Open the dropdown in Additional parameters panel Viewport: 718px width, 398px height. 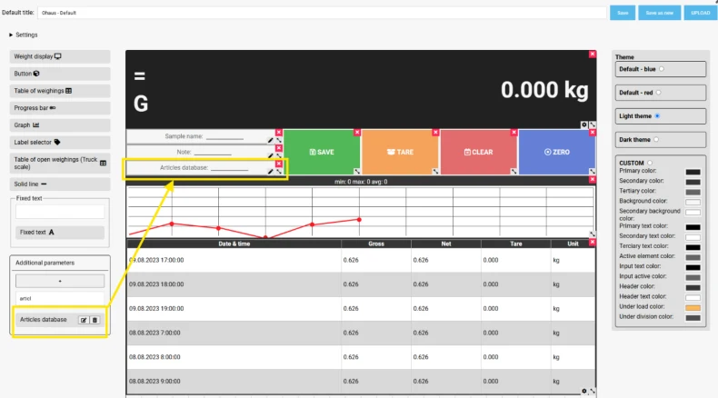[x=60, y=281]
